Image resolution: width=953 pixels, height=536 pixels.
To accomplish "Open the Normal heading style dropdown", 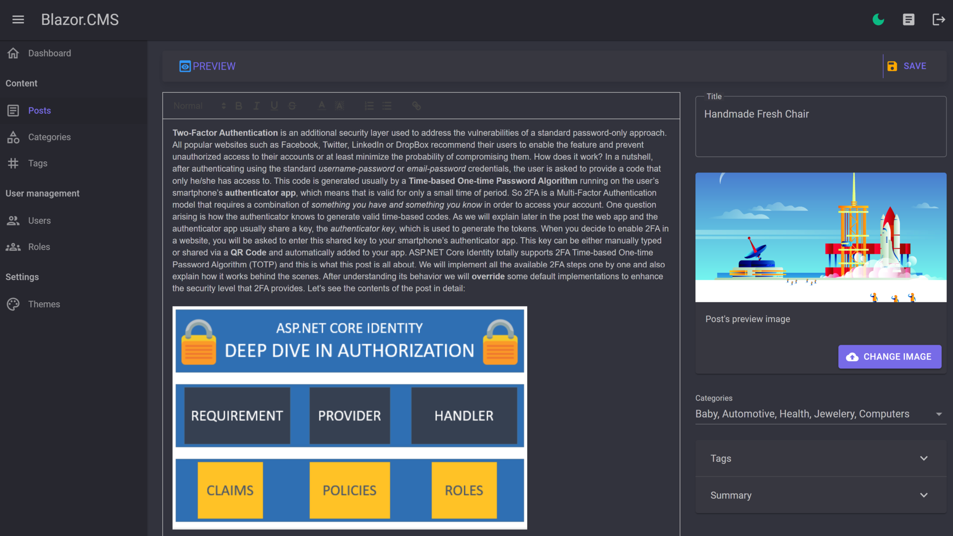I will (x=200, y=106).
